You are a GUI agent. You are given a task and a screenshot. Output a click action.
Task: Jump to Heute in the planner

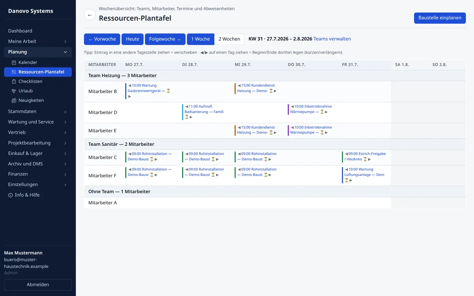click(132, 39)
